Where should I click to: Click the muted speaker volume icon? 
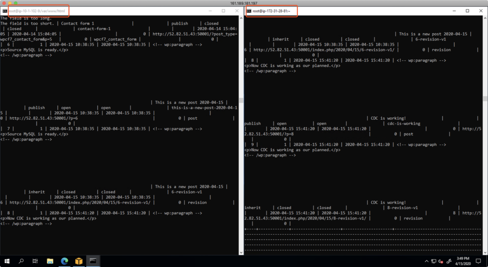[x=440, y=261]
